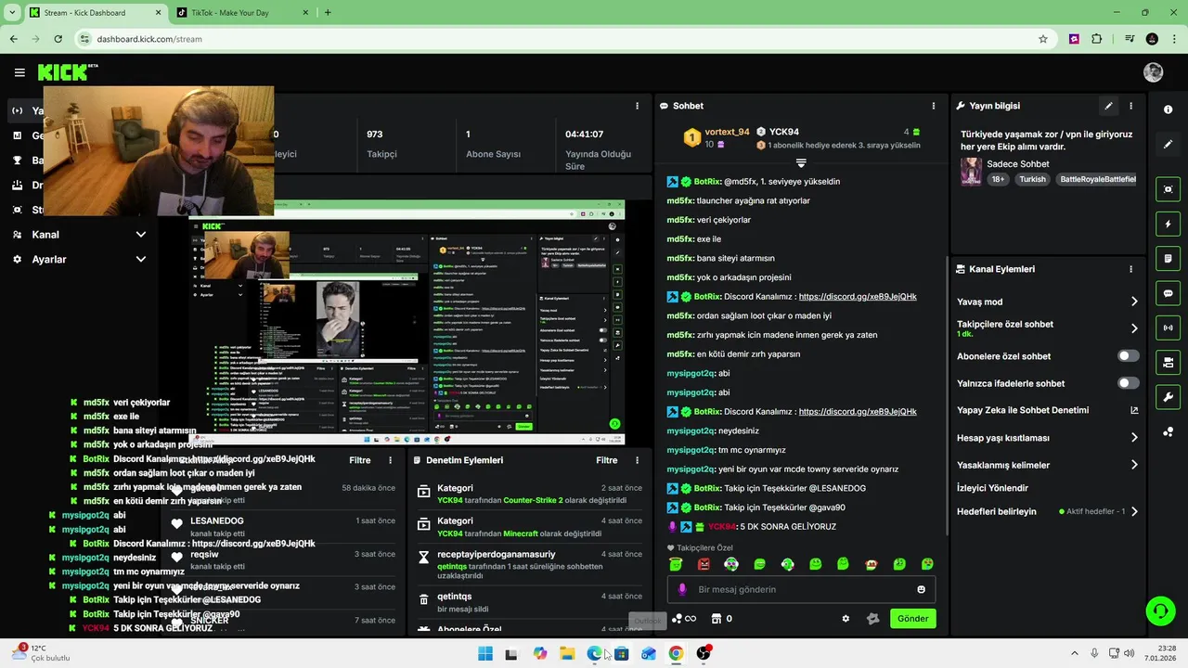Open Filtre in Denetim Eylemleri panel

click(607, 460)
